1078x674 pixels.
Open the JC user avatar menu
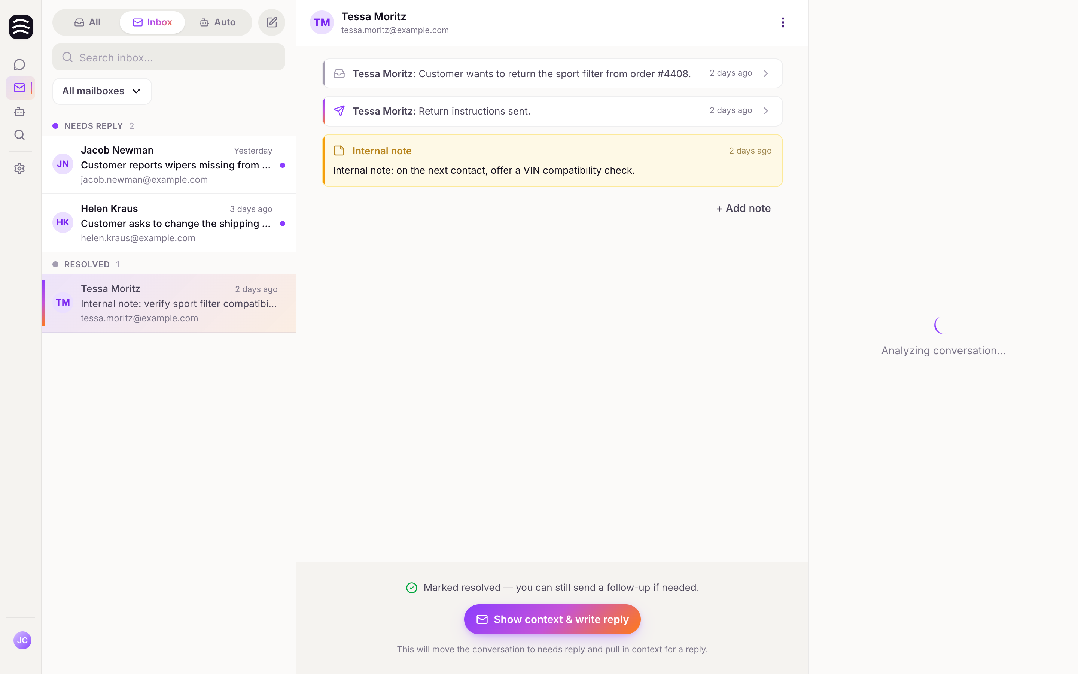22,640
